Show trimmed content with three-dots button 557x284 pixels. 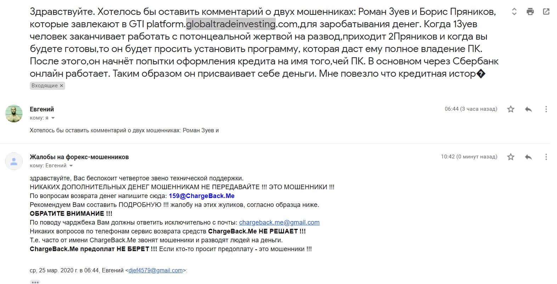click(35, 282)
